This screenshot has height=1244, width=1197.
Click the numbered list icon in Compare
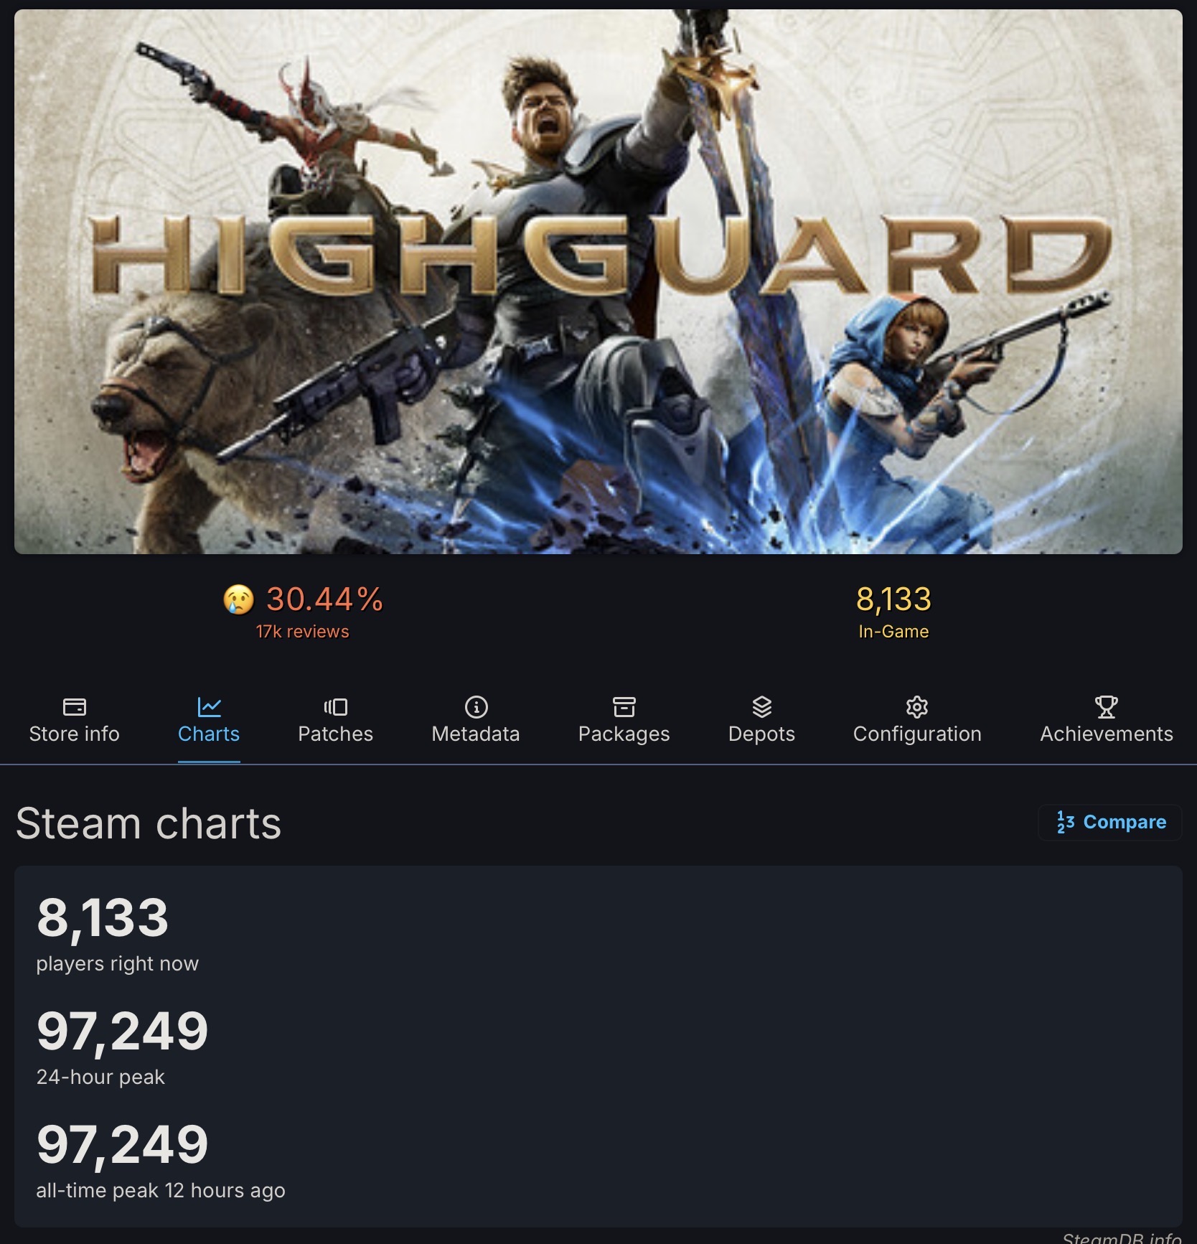1066,822
